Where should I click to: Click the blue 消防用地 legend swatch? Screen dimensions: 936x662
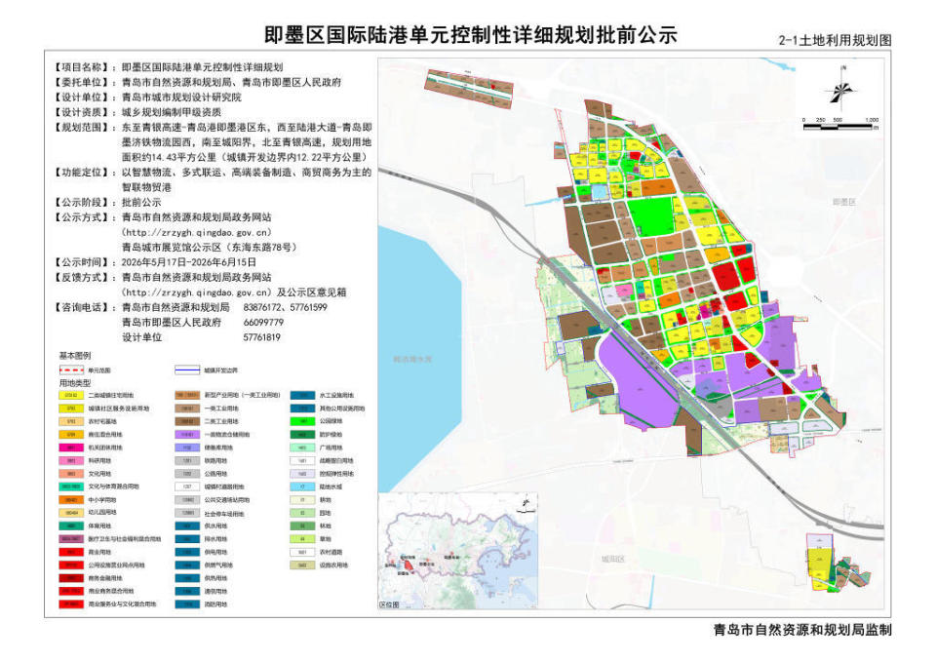pyautogui.click(x=187, y=604)
